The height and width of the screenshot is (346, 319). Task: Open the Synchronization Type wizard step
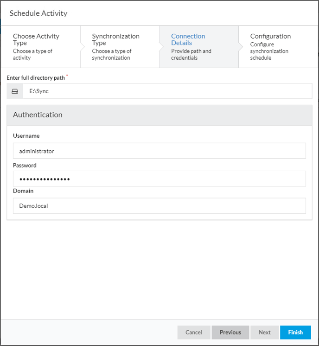[119, 46]
